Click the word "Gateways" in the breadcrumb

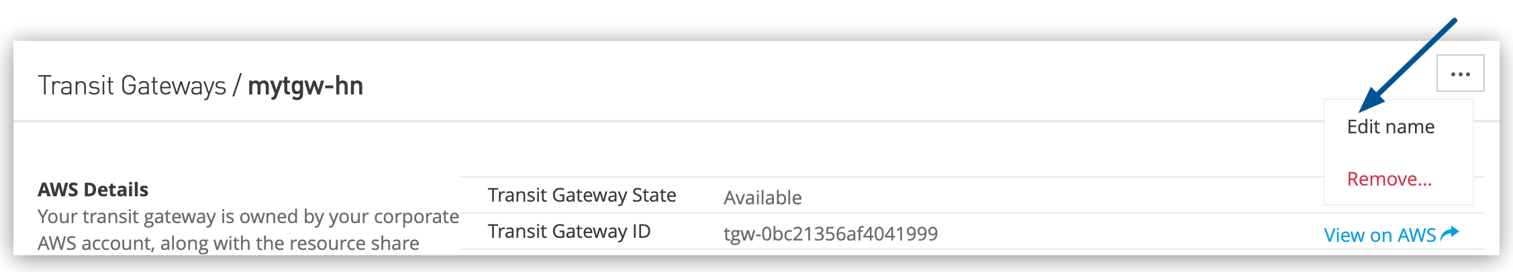point(173,86)
